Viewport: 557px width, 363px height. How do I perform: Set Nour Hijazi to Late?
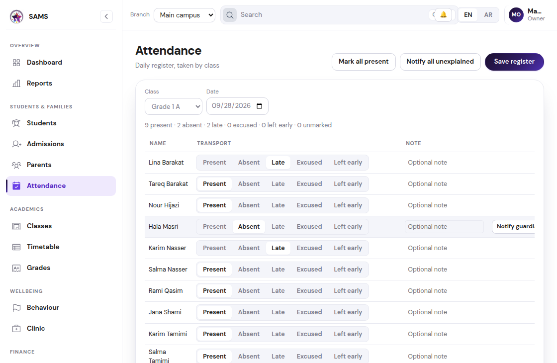click(278, 205)
